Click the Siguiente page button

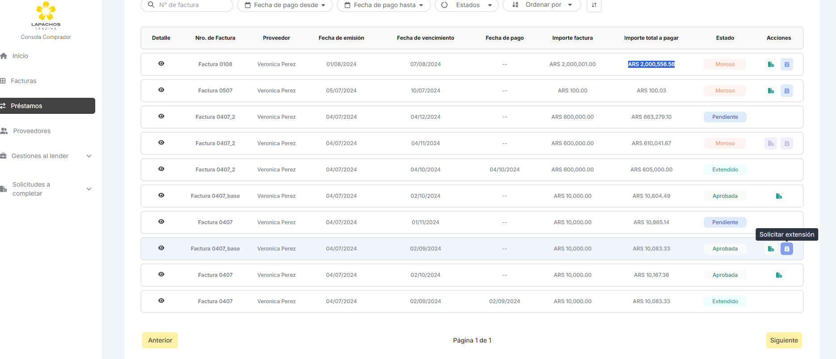(783, 340)
